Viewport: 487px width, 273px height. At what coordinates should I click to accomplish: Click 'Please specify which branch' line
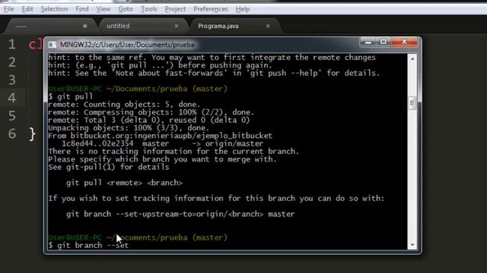point(162,159)
